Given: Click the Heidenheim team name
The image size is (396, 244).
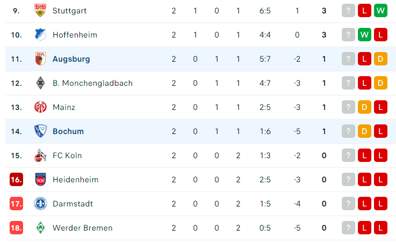Looking at the screenshot, I should coord(76,180).
